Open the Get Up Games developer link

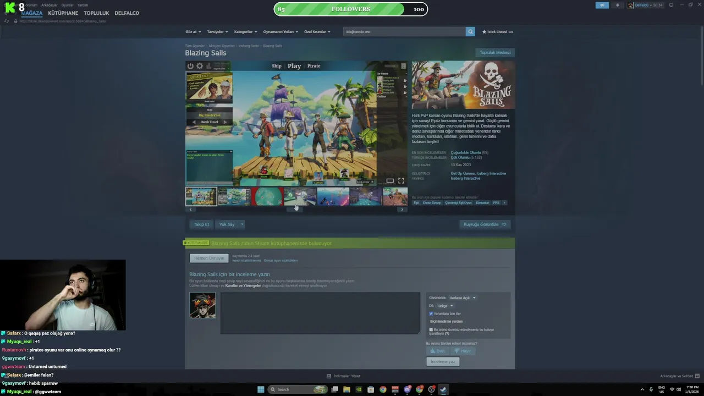pyautogui.click(x=463, y=173)
